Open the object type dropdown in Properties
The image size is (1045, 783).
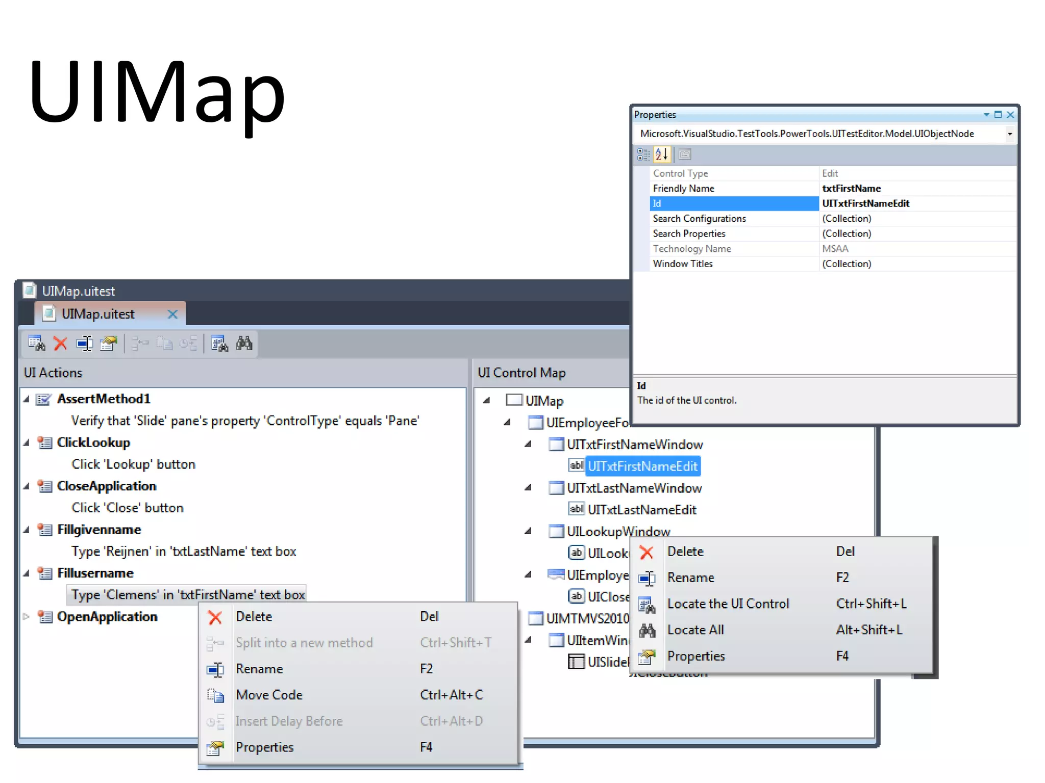(1009, 134)
